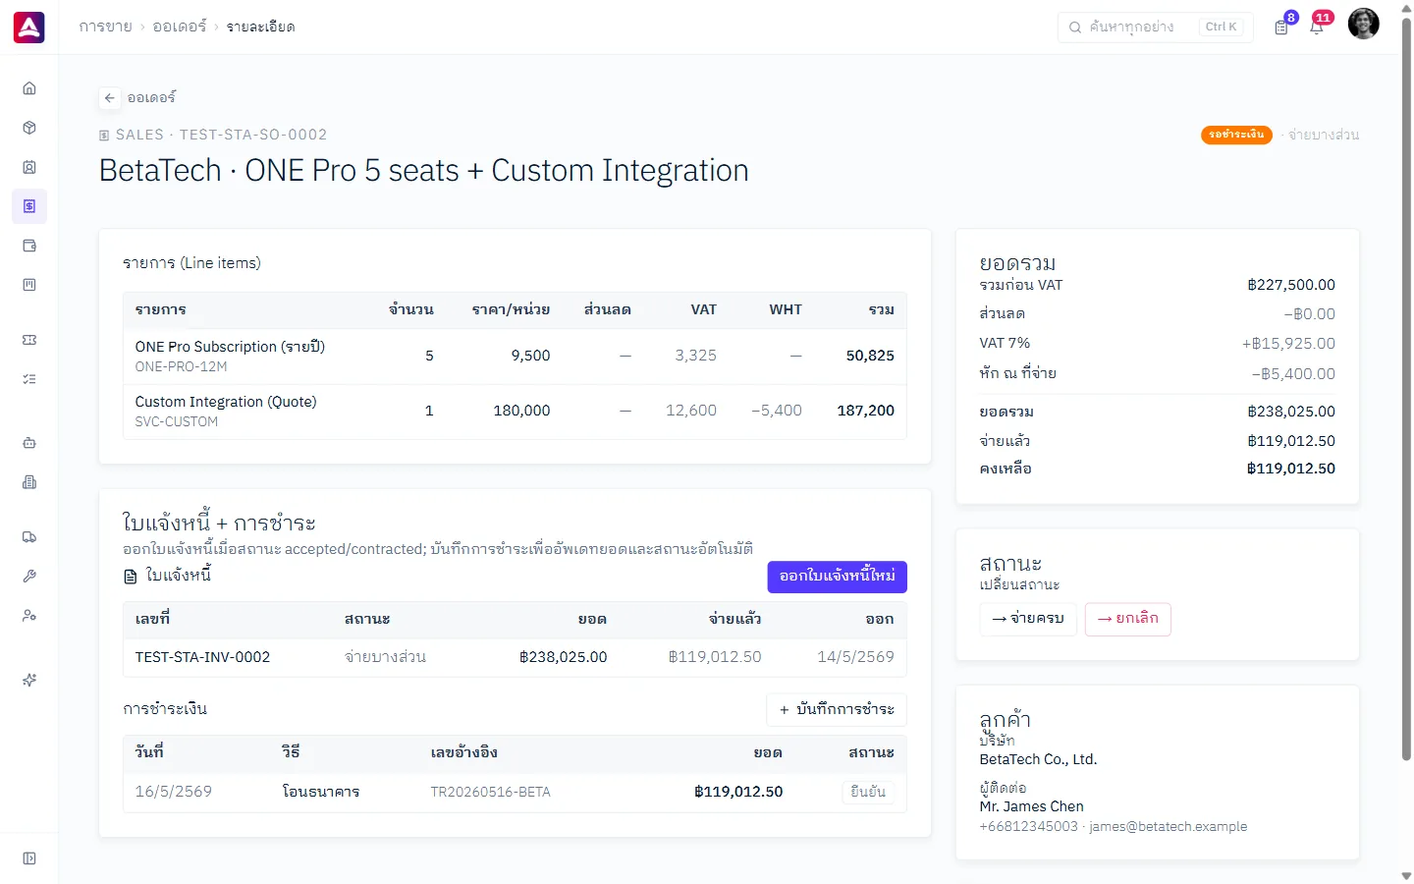Click the order number TEST-STA-SO-0002
Image resolution: width=1414 pixels, height=884 pixels.
[253, 135]
